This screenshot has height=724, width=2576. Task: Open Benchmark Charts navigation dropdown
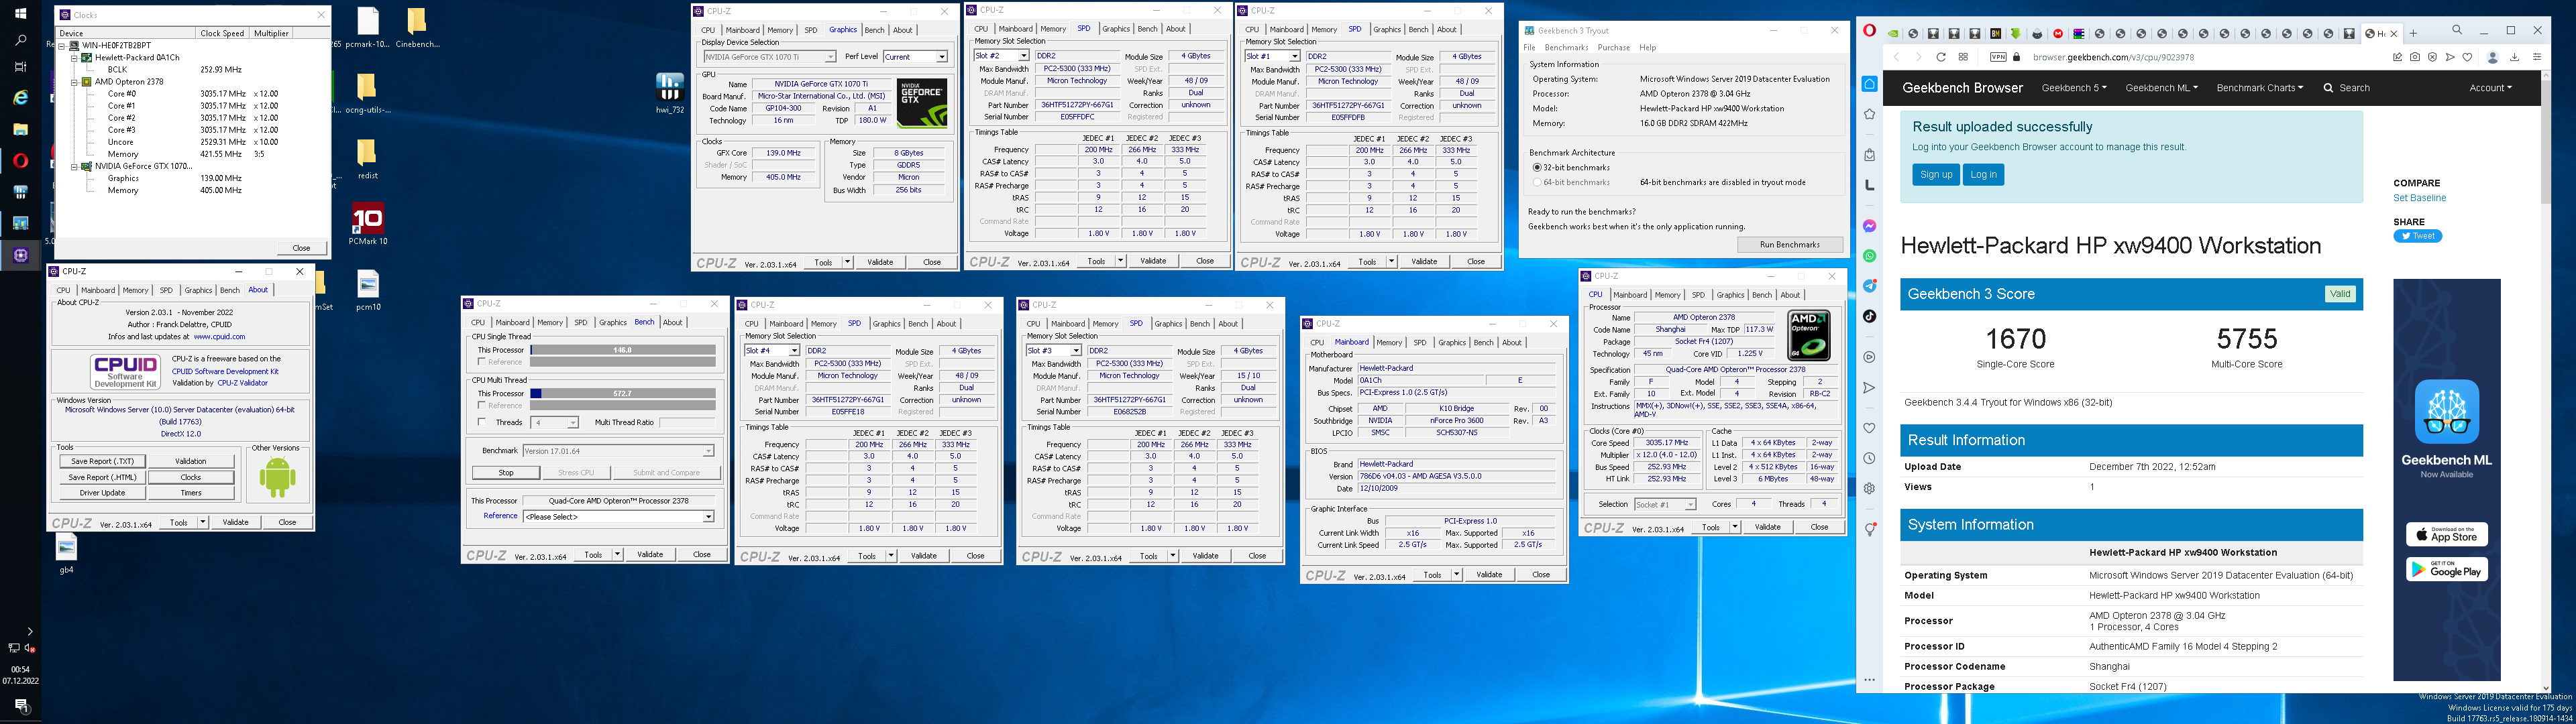2260,88
